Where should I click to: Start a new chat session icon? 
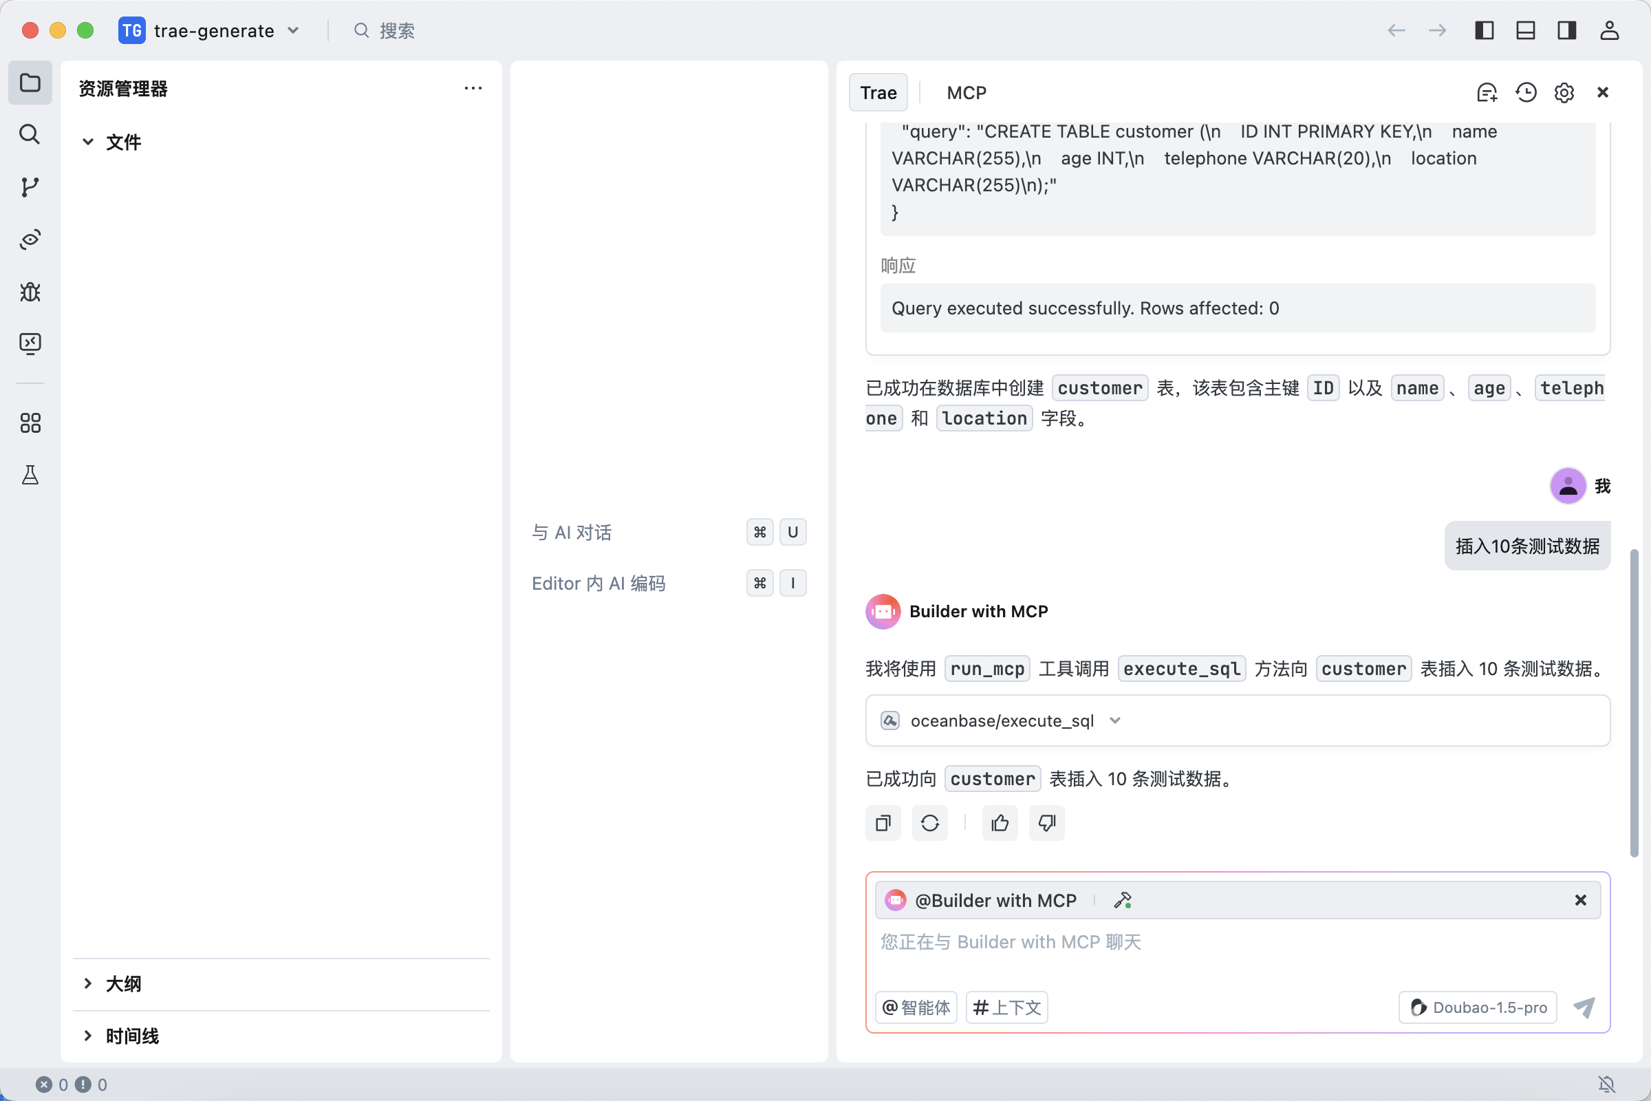[x=1487, y=93]
